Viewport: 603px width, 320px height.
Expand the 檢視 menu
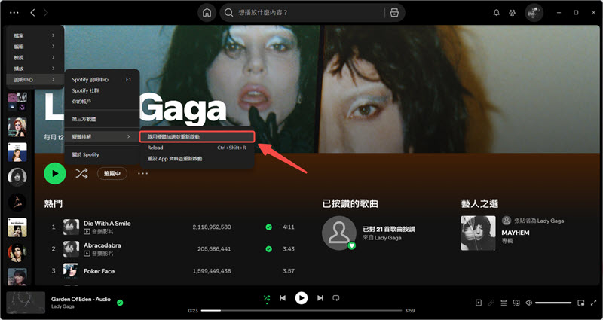[35, 58]
